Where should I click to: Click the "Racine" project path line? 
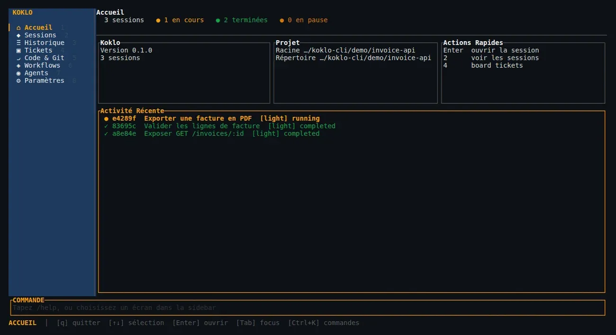pos(345,51)
